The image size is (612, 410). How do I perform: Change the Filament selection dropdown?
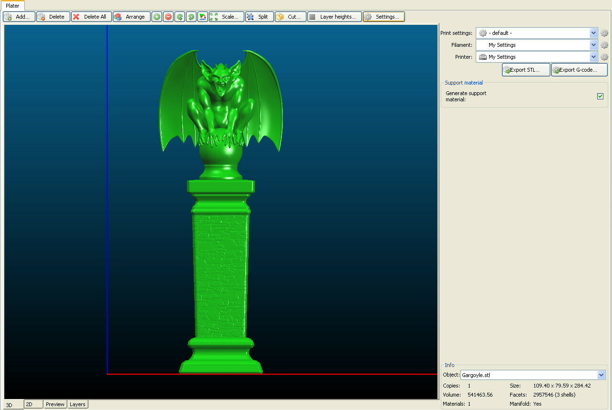click(593, 44)
